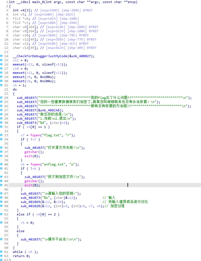Toggle breakpoint dot beside 'v5 = 0;' line

pos(1,222)
